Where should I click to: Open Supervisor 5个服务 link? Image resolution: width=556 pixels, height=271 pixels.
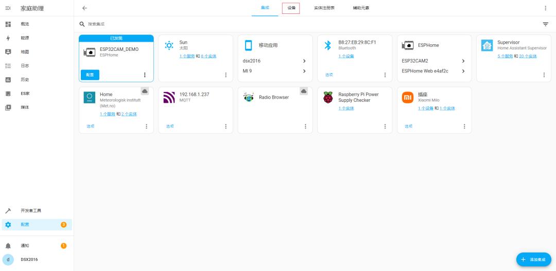[505, 57]
